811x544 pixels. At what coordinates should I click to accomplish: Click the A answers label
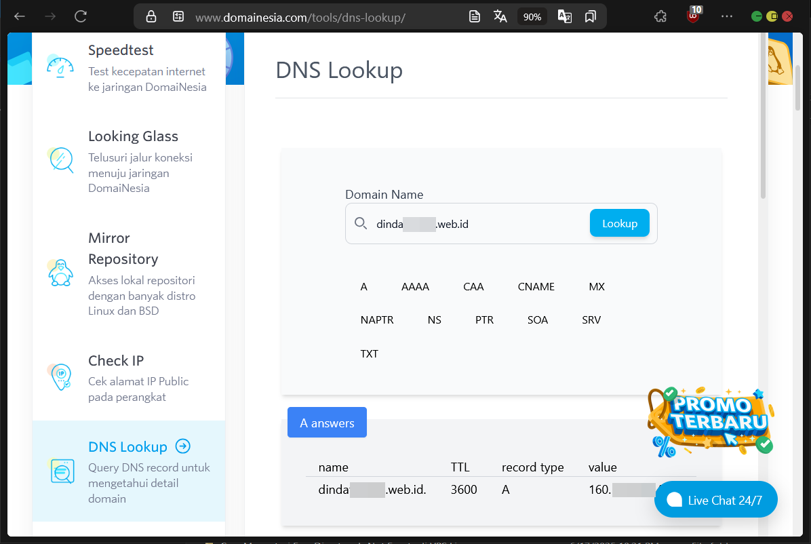pos(327,423)
